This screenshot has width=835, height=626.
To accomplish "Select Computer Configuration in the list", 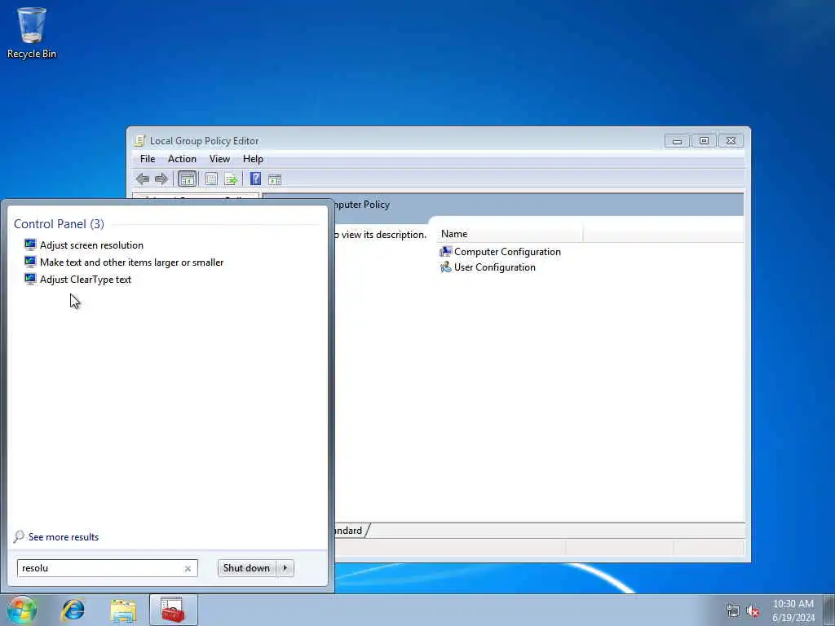I will click(507, 252).
